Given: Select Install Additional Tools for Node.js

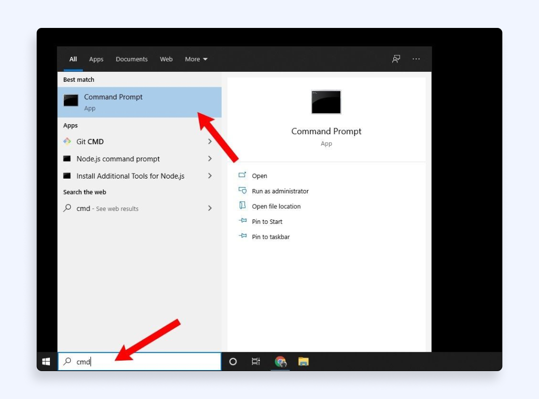Looking at the screenshot, I should pyautogui.click(x=139, y=176).
